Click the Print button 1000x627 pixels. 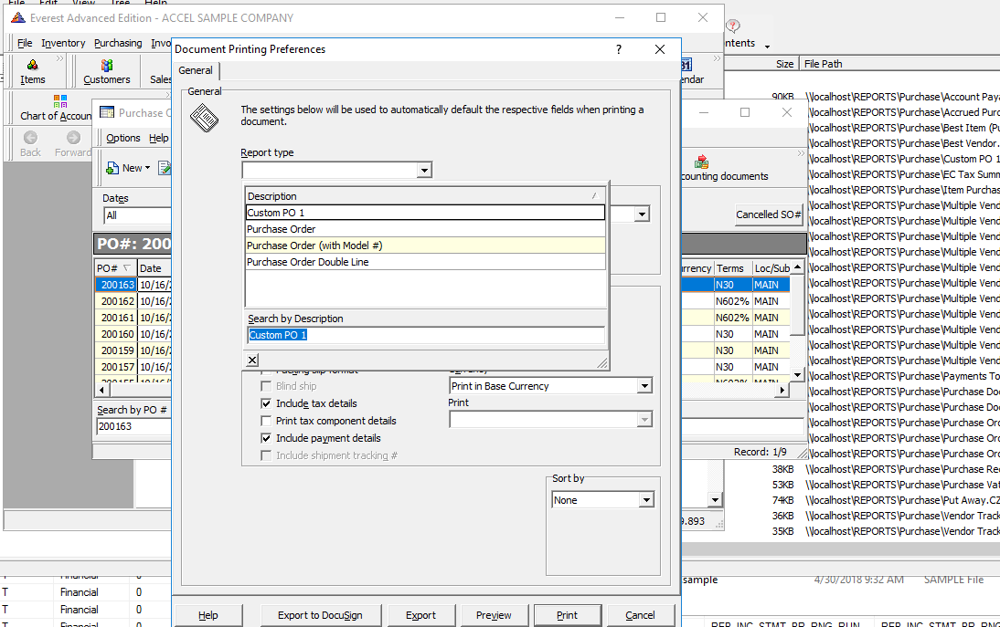point(567,615)
